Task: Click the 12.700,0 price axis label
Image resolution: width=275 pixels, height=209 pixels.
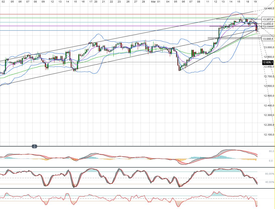Action: pyautogui.click(x=269, y=77)
